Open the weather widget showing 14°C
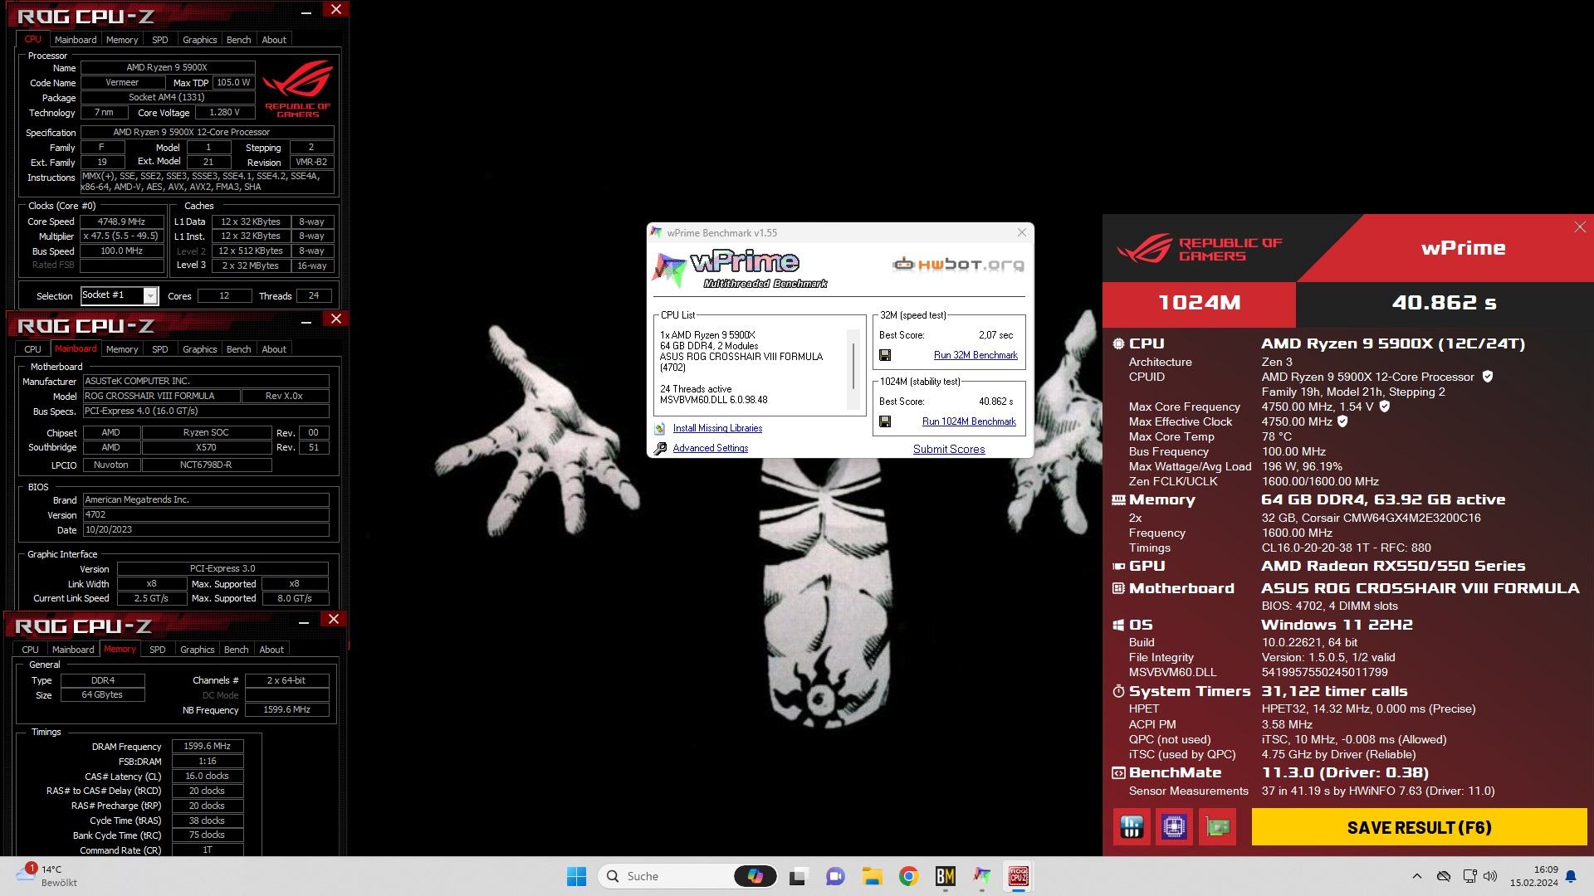This screenshot has width=1594, height=896. click(48, 876)
